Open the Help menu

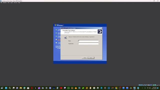(x=19, y=3)
